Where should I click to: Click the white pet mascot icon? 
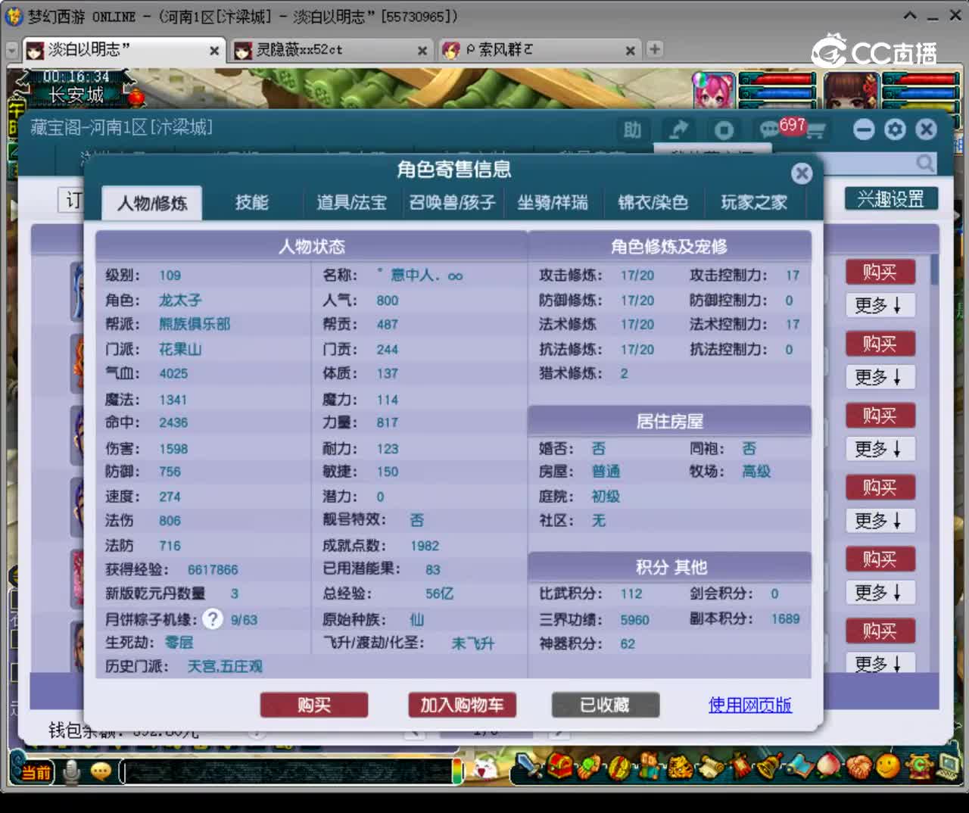click(484, 769)
